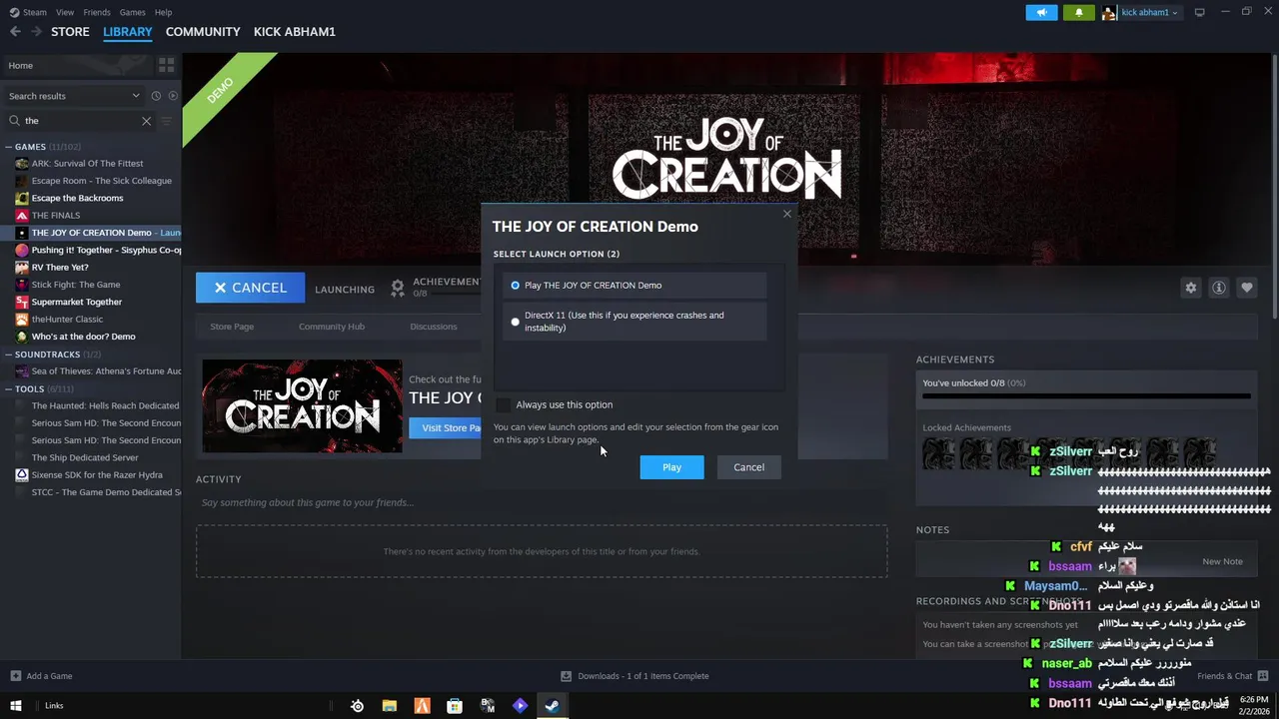Click the Steam taskbar icon

552,706
